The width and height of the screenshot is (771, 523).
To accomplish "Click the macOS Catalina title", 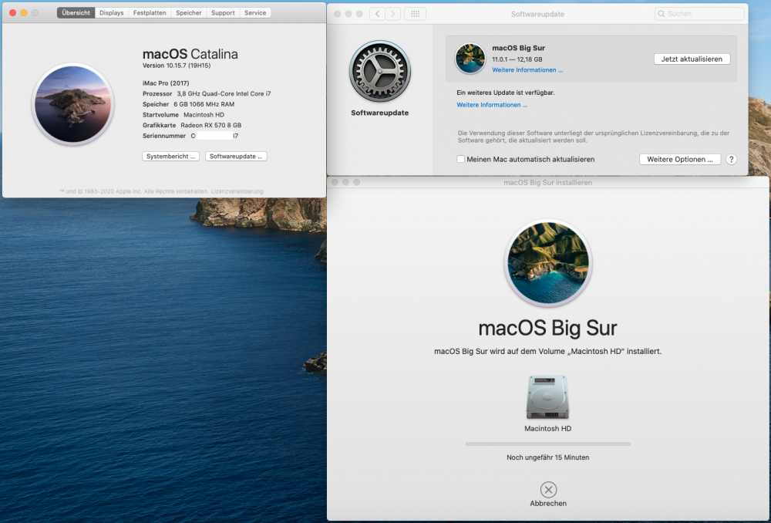I will (190, 54).
